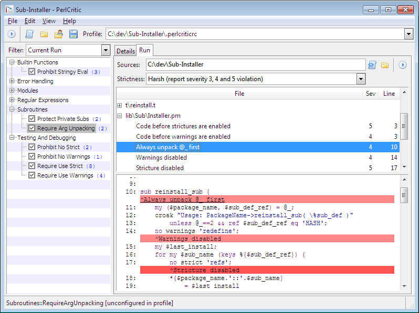Select 'Code before strictures are enabled' row
The image size is (419, 313).
pos(258,126)
